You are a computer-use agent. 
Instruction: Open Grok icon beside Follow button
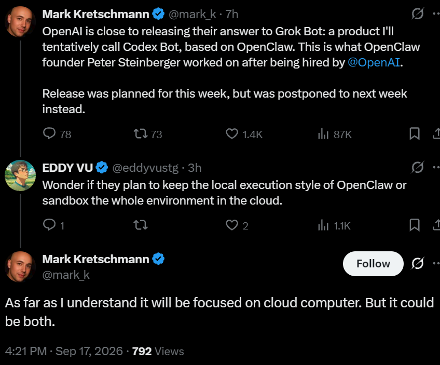(417, 263)
